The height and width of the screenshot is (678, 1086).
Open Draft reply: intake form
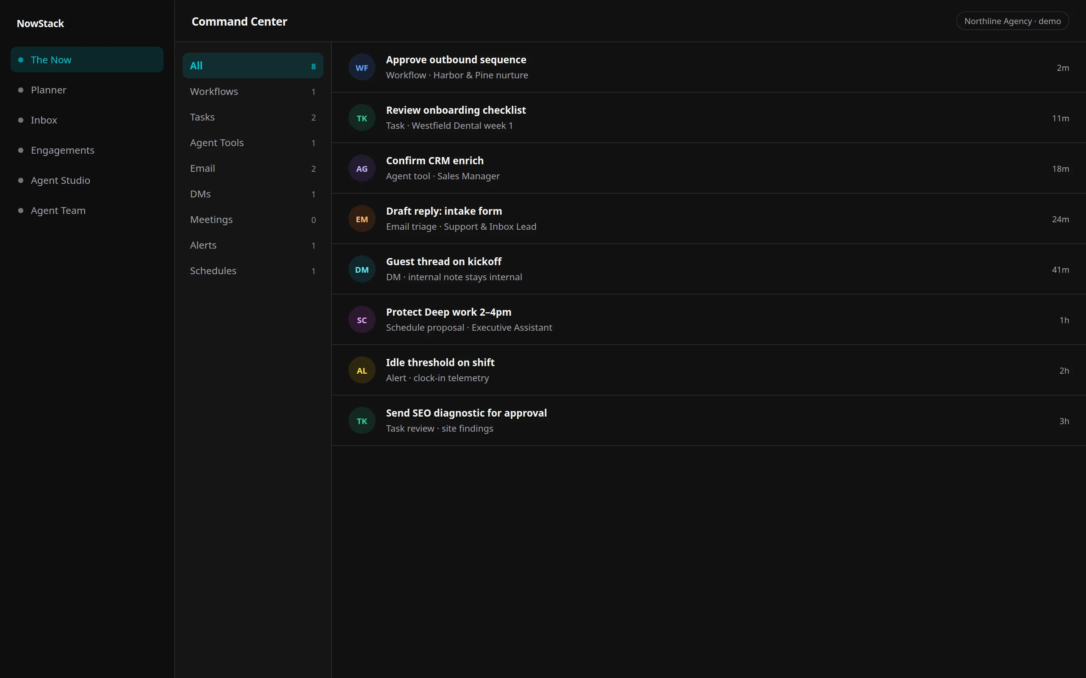click(709, 219)
